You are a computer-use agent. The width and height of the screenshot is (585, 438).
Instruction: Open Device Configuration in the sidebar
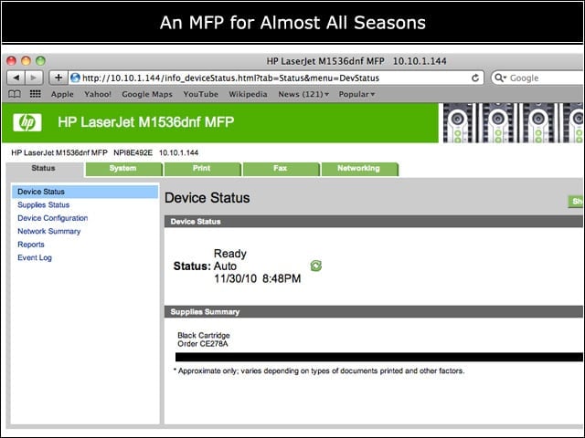click(53, 218)
